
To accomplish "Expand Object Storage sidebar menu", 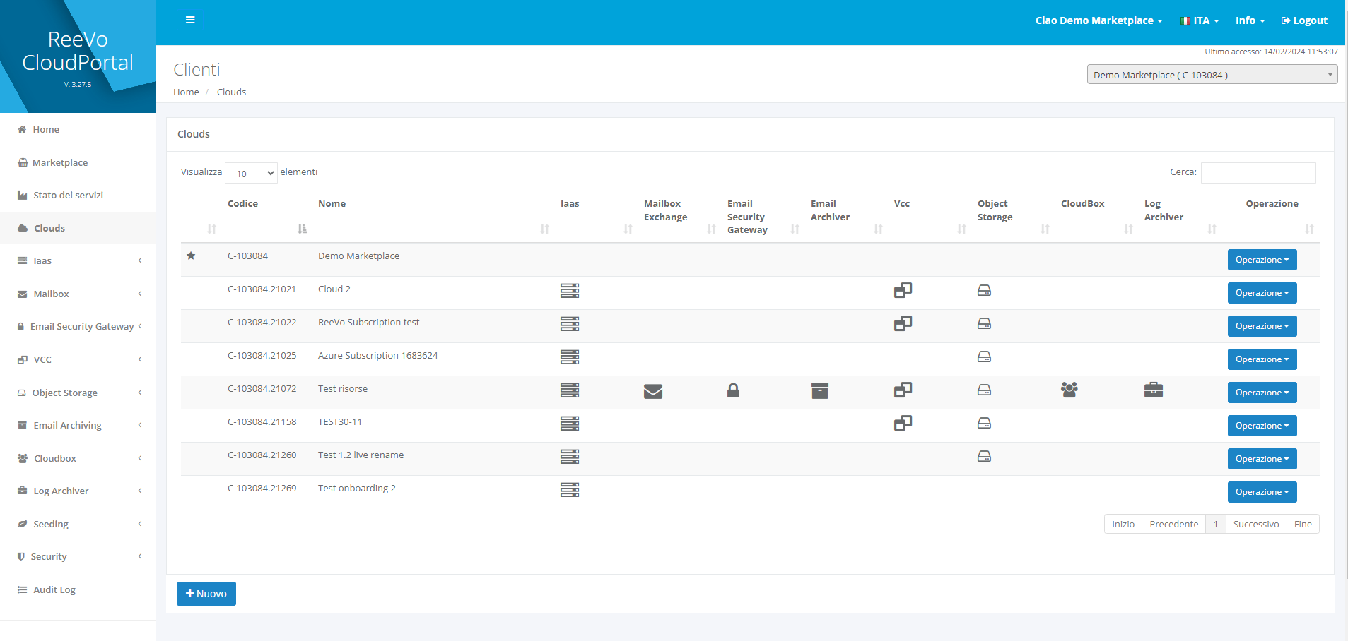I will click(78, 393).
